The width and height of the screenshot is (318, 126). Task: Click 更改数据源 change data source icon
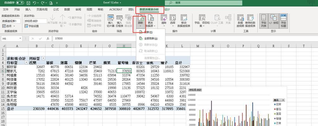pyautogui.click(x=151, y=18)
